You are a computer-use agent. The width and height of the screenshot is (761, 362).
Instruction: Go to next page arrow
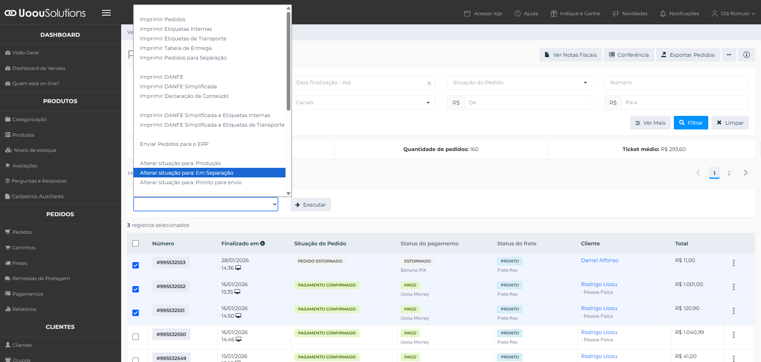[745, 173]
